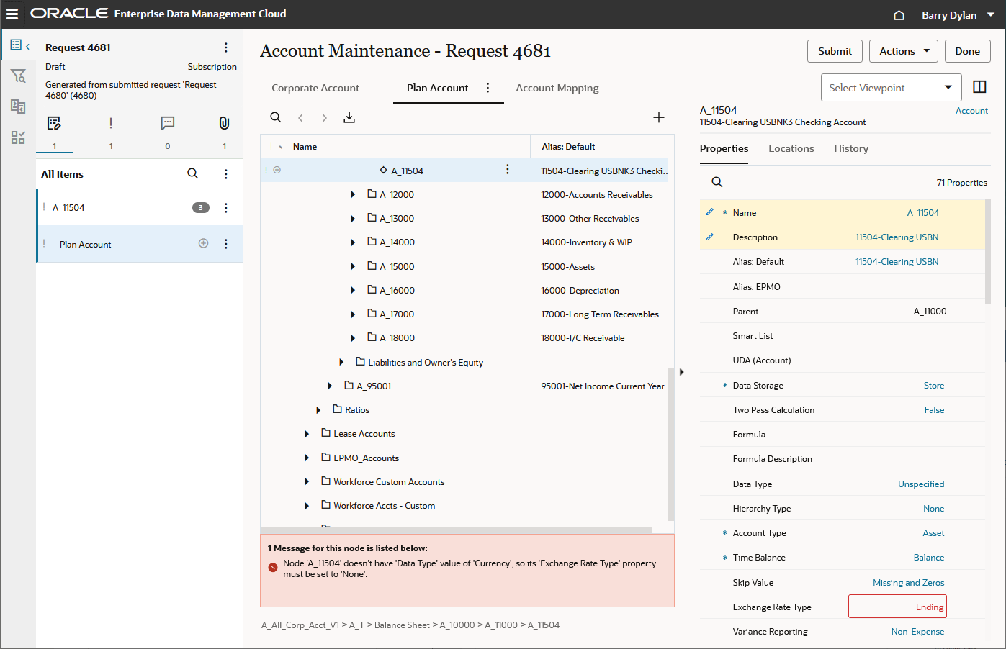Image resolution: width=1006 pixels, height=649 pixels.
Task: Click the plus icon to add node
Action: pos(658,117)
